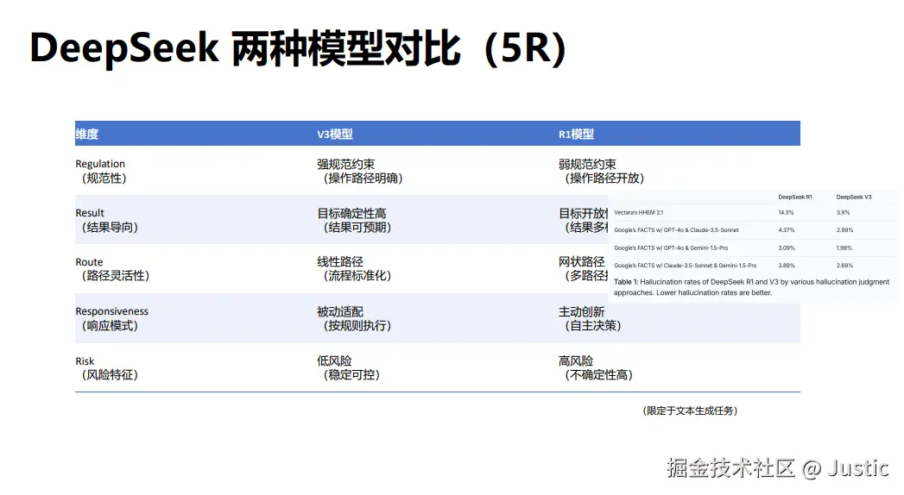Click the "1.99%" value
Screen dimensions: 904x495
[x=844, y=247]
